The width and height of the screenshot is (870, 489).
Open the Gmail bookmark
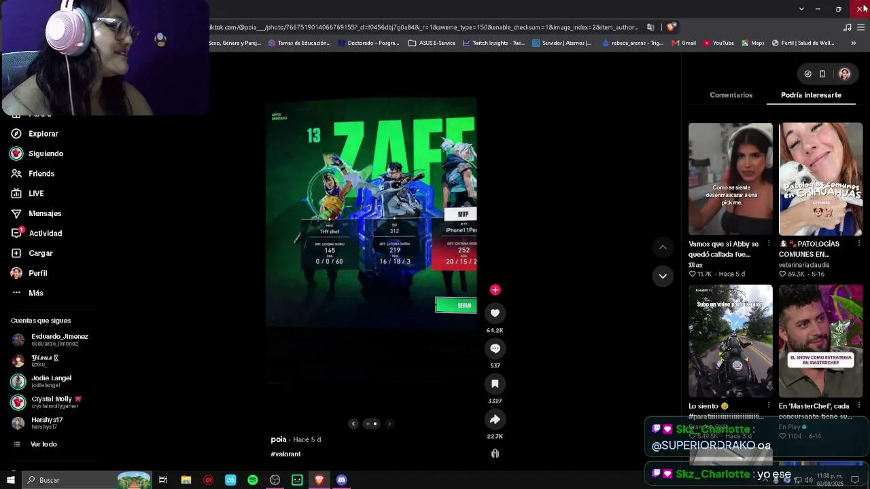(x=684, y=43)
